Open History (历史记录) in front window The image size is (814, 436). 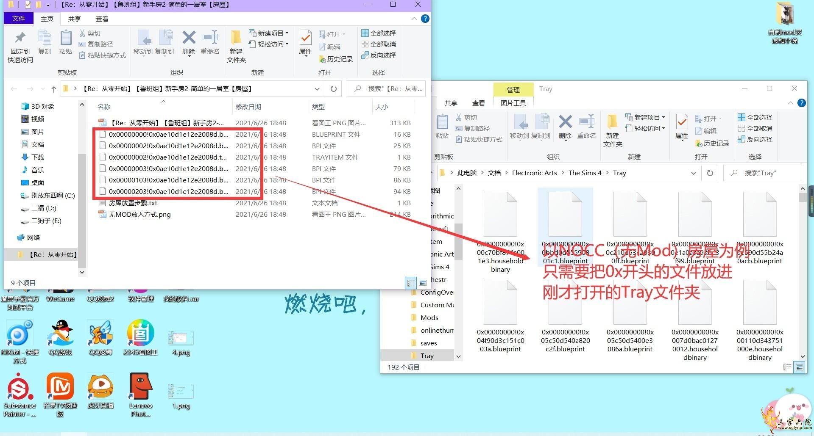[335, 59]
